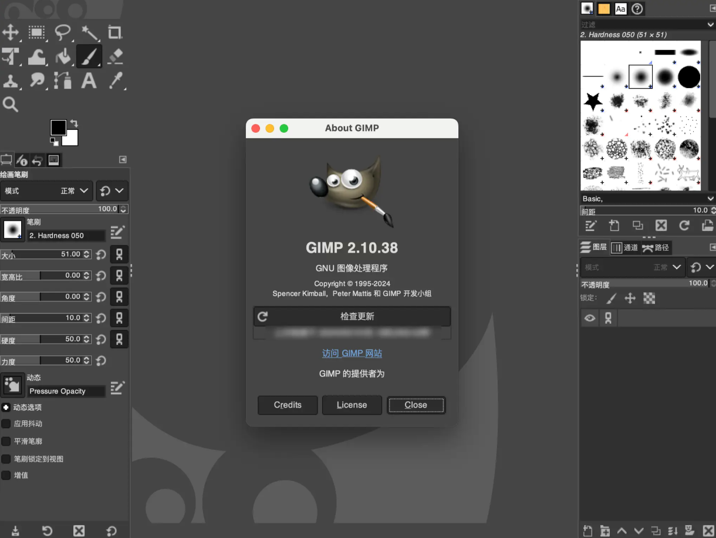716x538 pixels.
Task: Click the brush name field 2. Hardness 050
Action: [x=66, y=236]
